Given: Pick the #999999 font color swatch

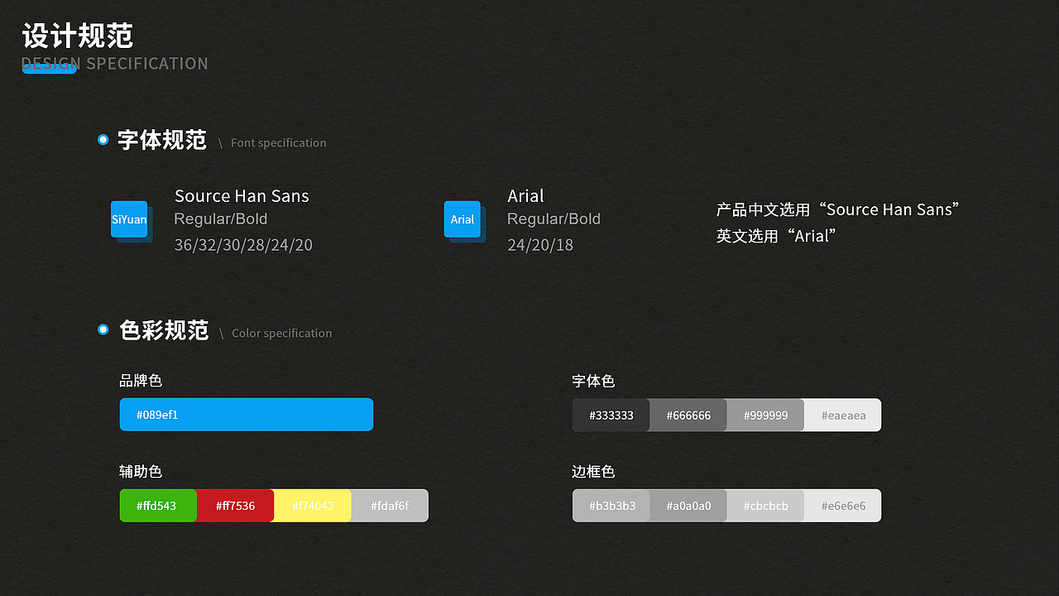Looking at the screenshot, I should [765, 416].
